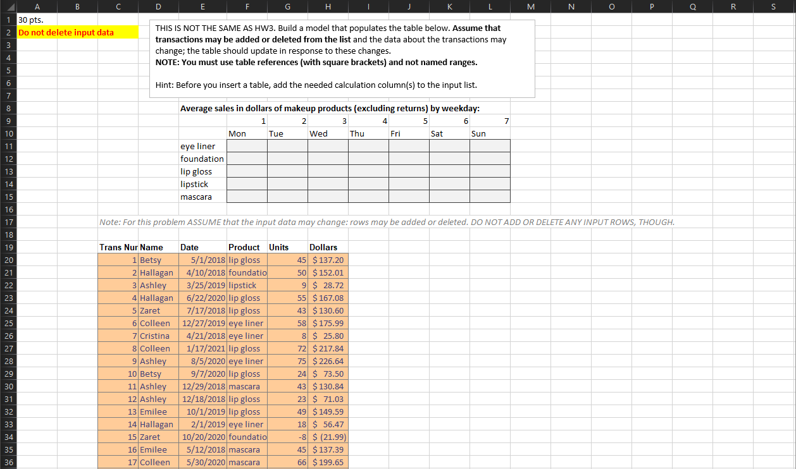Image resolution: width=796 pixels, height=469 pixels.
Task: Select column M header
Action: pos(530,7)
